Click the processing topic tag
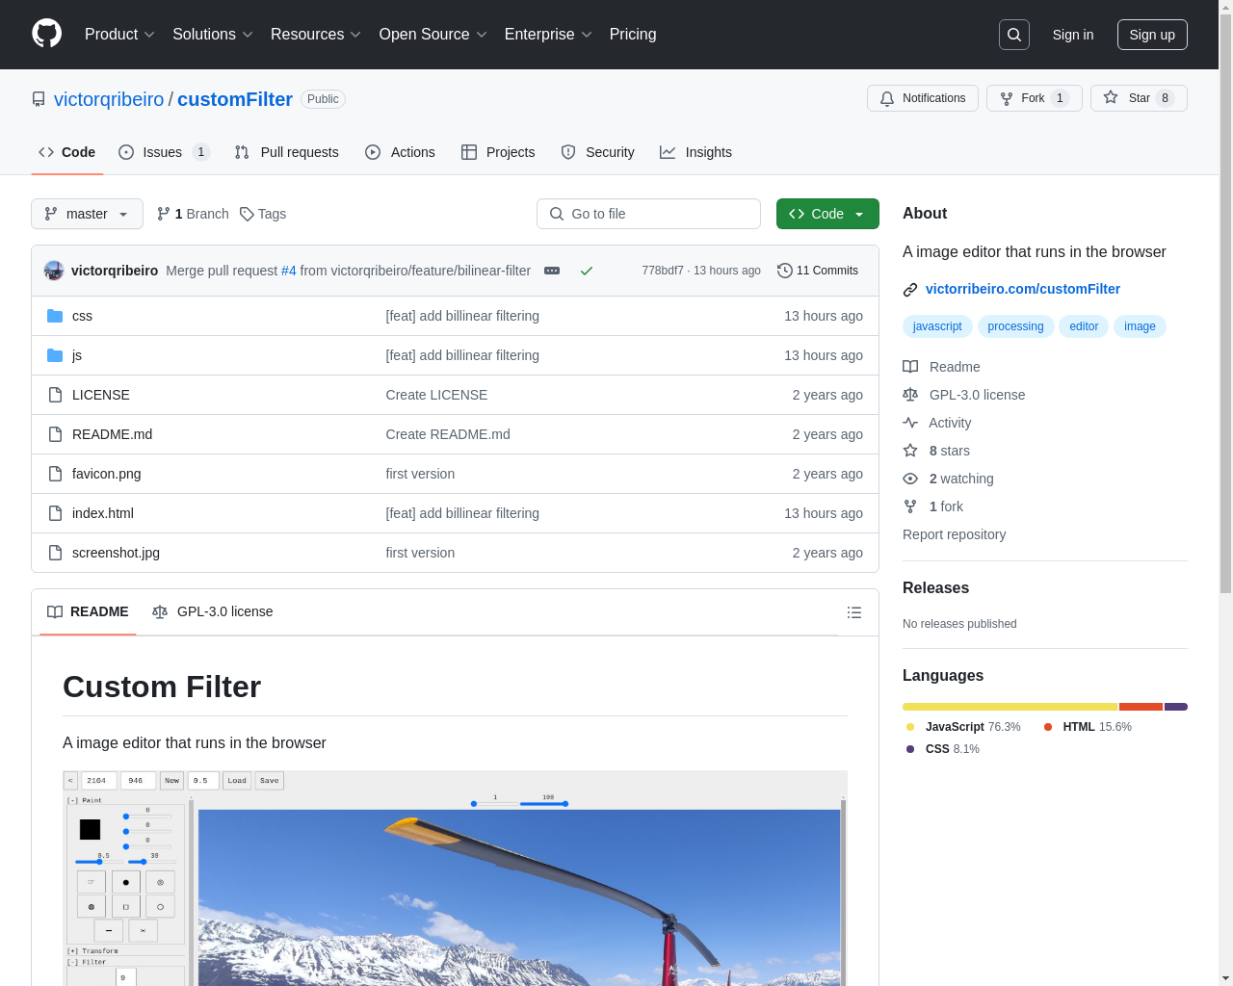 pos(1015,326)
